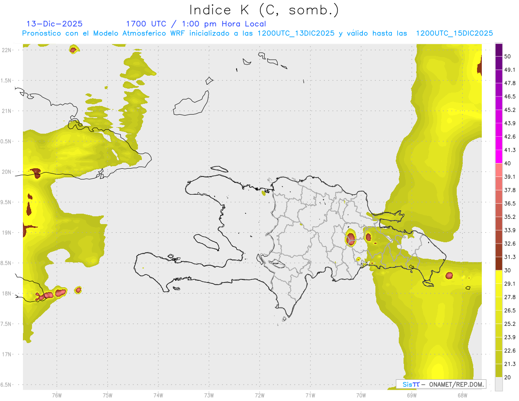Click the '32.6' legend value
This screenshot has width=519, height=401.
(510, 244)
